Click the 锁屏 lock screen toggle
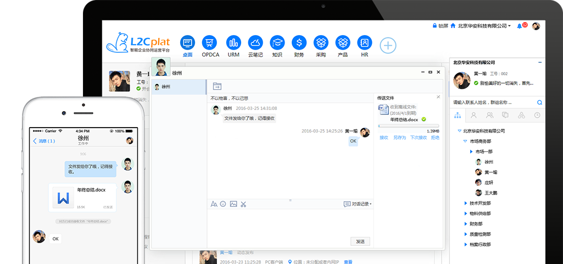Viewport: 563px width, 264px height. [x=440, y=26]
